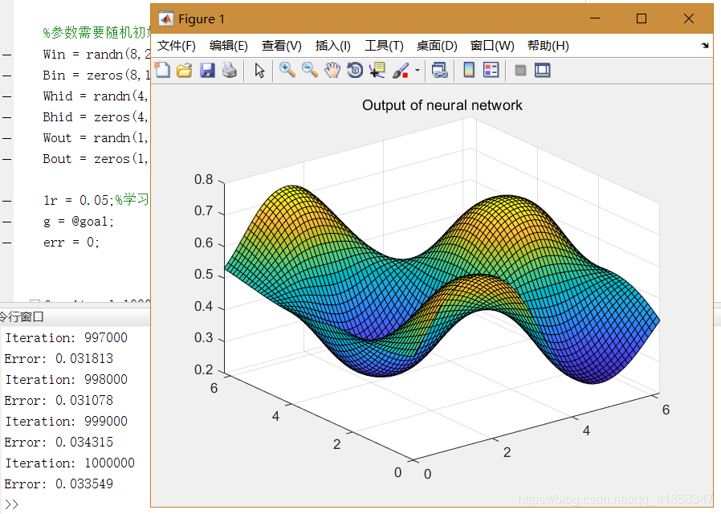
Task: Click the 'Bhid = zeros(4,' code line
Action: click(96, 117)
